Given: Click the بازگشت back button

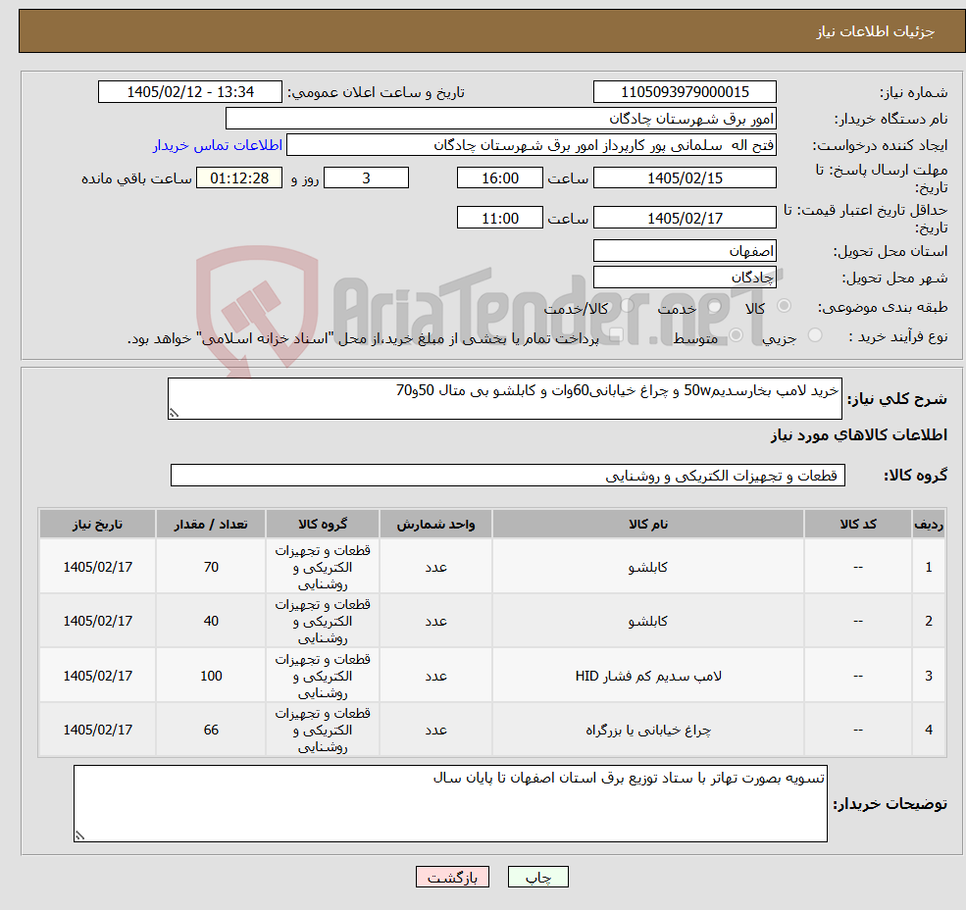Looking at the screenshot, I should pyautogui.click(x=452, y=877).
